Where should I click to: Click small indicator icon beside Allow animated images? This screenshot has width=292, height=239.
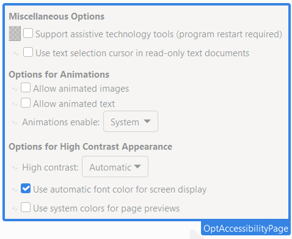click(15, 89)
